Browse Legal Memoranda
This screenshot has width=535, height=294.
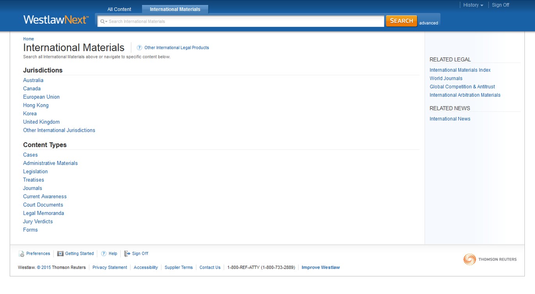click(43, 213)
